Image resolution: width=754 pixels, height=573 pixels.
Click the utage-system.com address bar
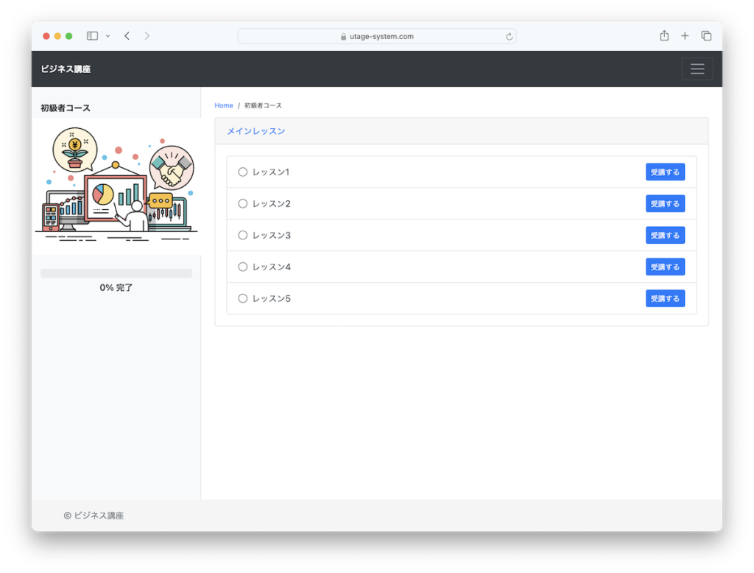(x=377, y=37)
